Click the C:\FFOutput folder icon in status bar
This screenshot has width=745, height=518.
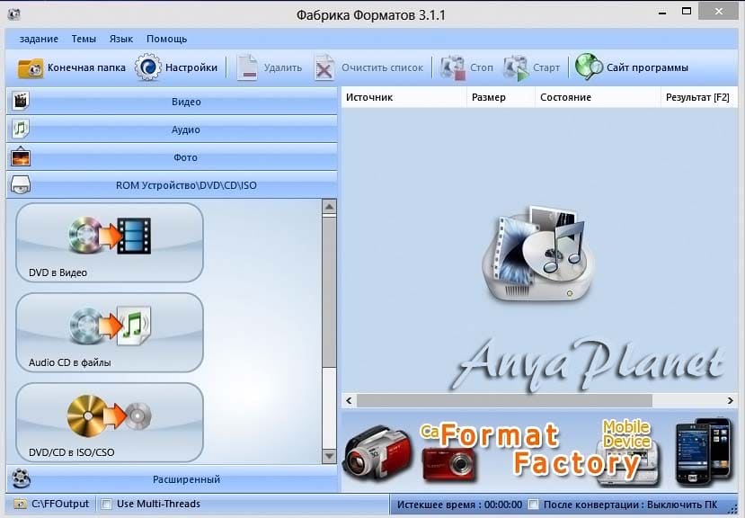click(20, 504)
